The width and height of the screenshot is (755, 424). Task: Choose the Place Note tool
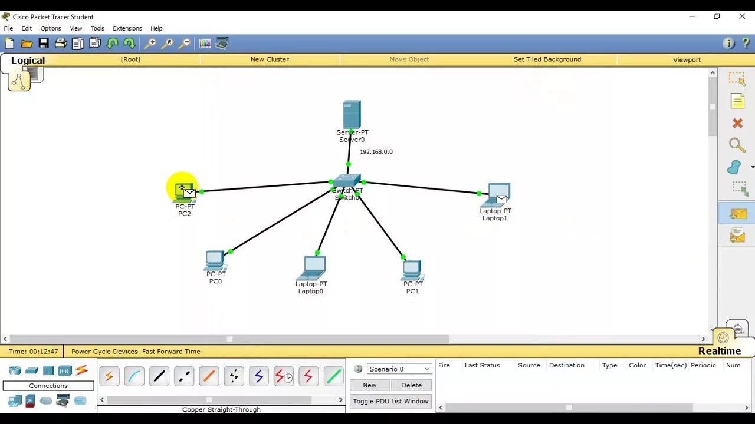point(737,101)
